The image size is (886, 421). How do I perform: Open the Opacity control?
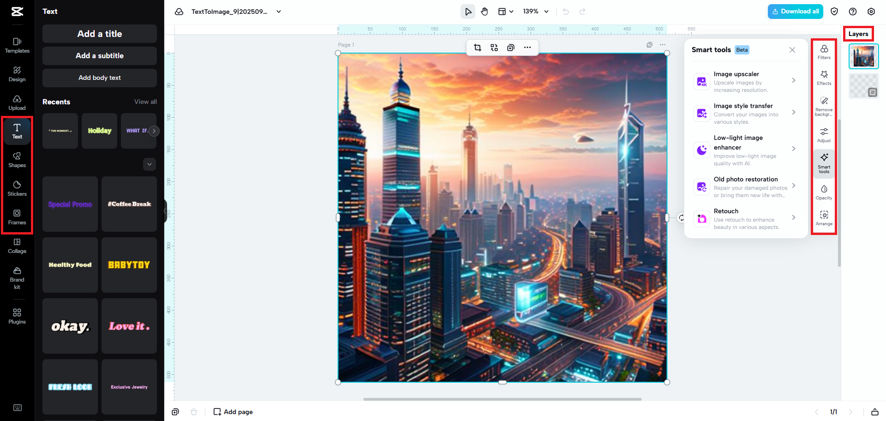pyautogui.click(x=824, y=192)
